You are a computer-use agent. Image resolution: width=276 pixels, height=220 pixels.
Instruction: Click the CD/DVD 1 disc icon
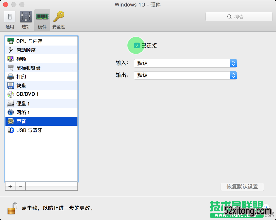[10, 94]
